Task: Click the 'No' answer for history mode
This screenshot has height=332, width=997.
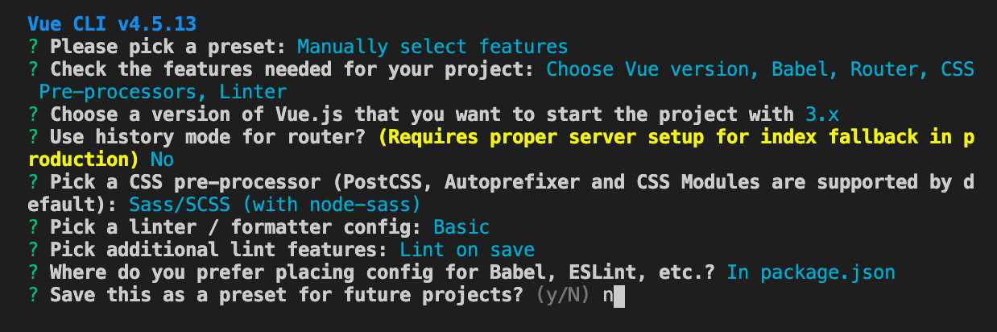Action: coord(162,160)
